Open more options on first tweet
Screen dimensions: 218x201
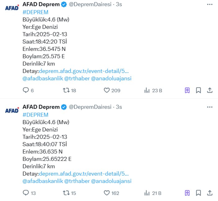coord(210,5)
